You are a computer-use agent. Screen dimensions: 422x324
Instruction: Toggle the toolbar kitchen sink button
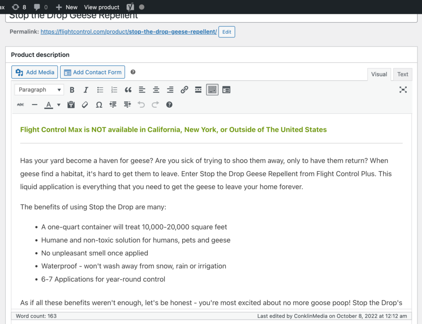(212, 90)
